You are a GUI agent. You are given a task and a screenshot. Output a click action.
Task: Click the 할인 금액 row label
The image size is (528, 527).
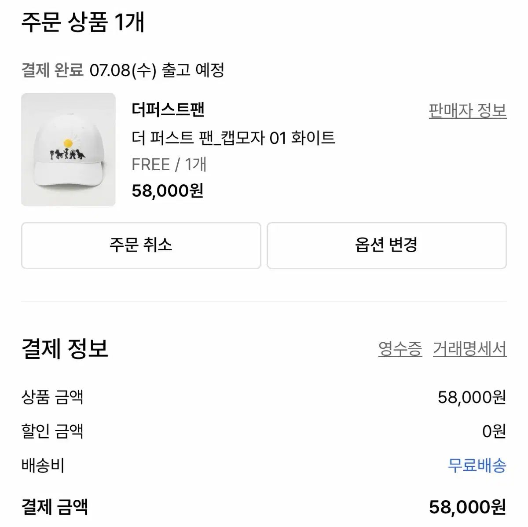[x=52, y=431]
